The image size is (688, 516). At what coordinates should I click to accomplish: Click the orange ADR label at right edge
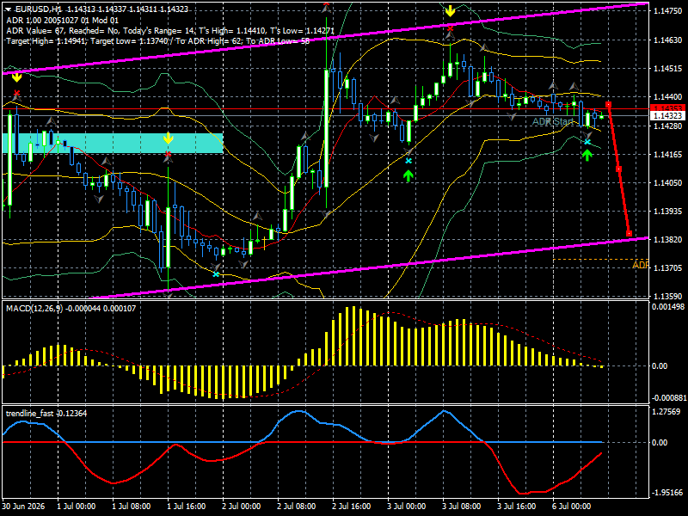click(x=640, y=265)
